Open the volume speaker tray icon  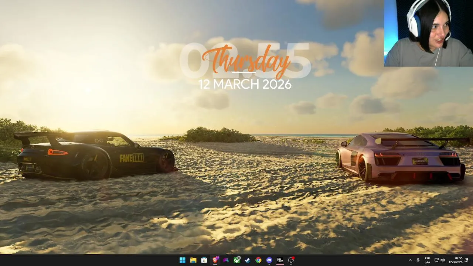[x=443, y=260]
